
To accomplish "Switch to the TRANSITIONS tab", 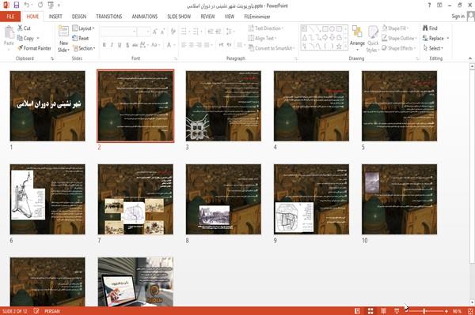I will (109, 17).
